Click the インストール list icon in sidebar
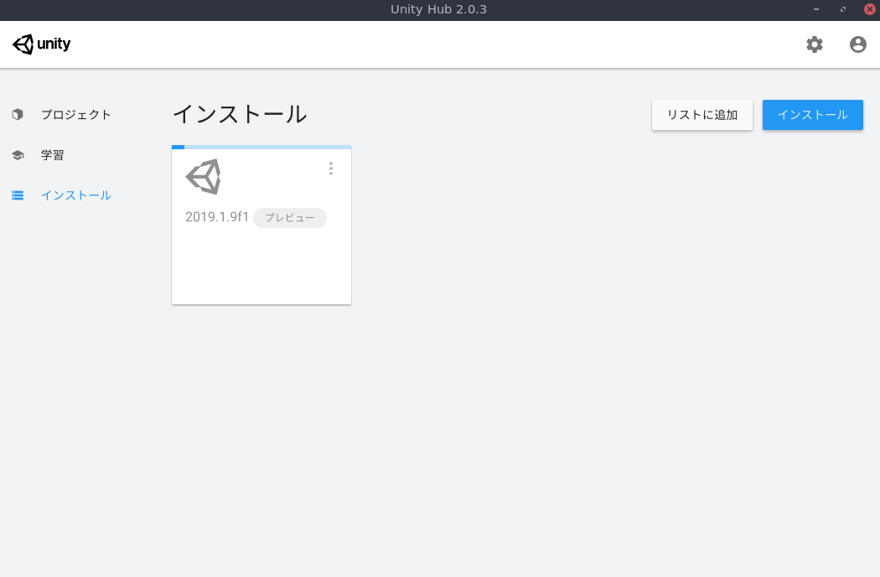 click(x=18, y=195)
